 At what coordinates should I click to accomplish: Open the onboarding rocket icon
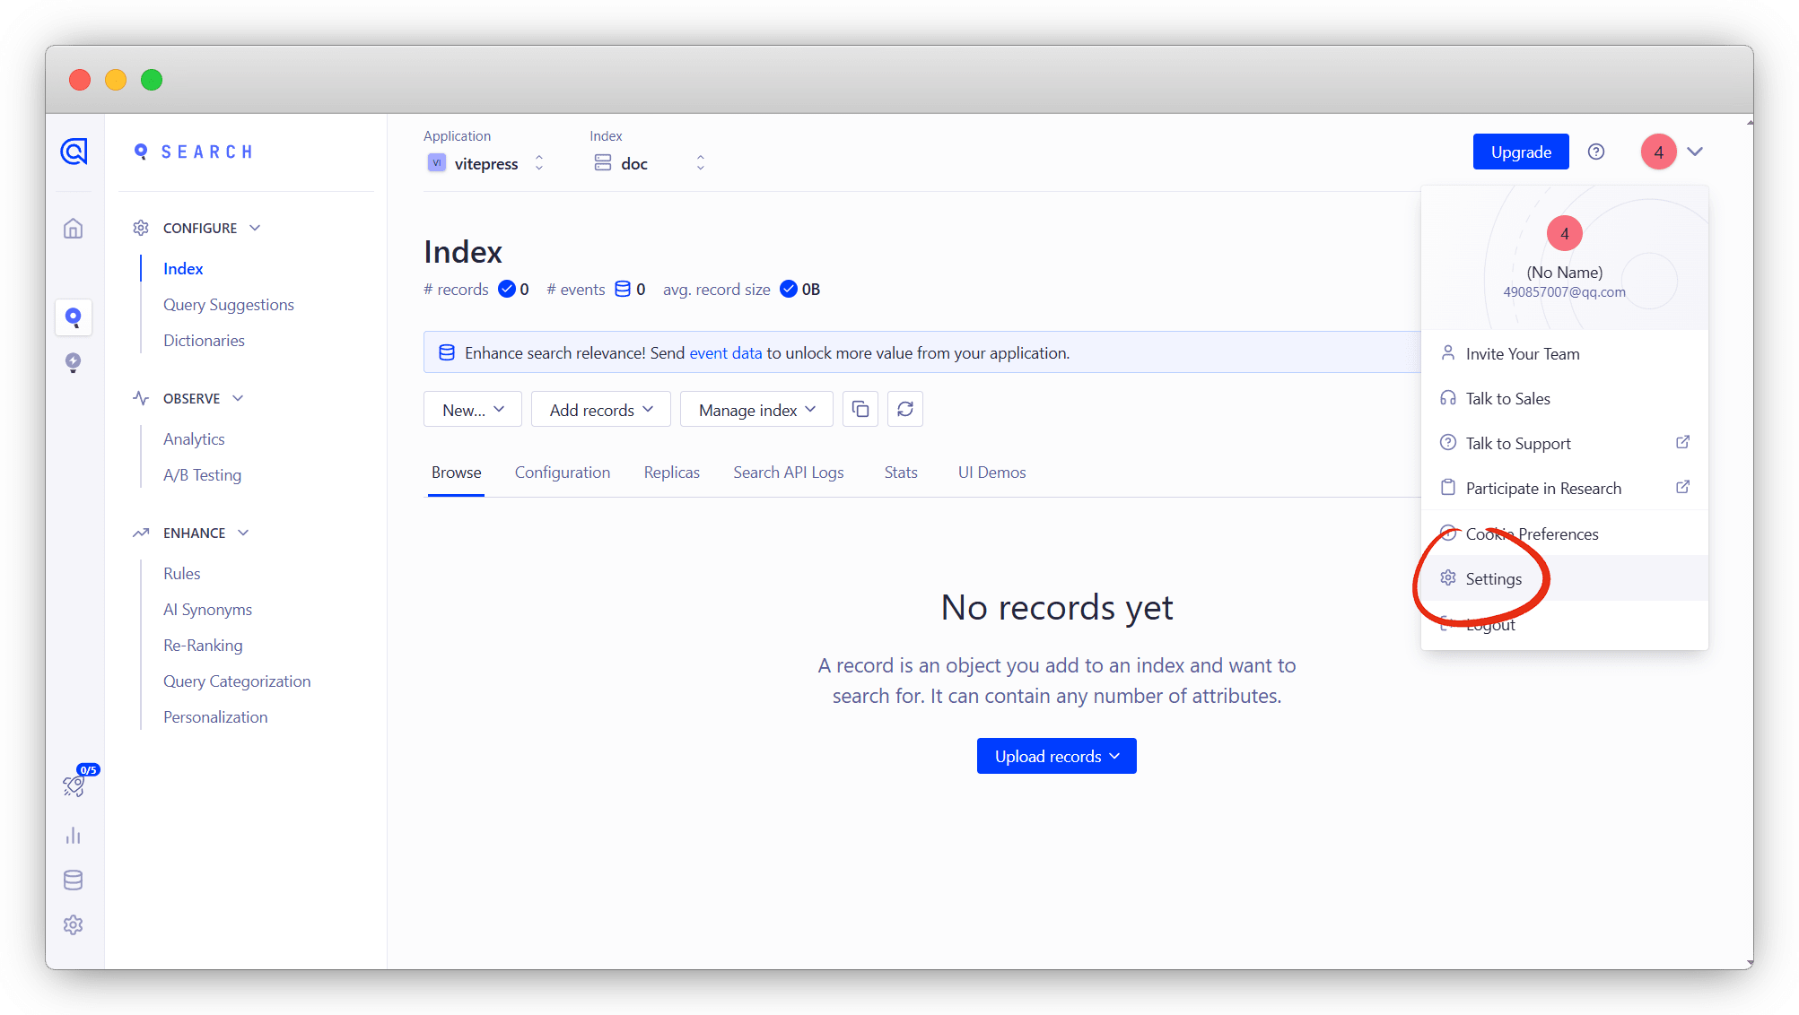coord(74,785)
